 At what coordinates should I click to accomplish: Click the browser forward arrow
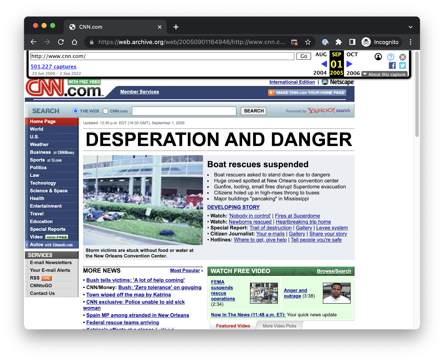(47, 42)
